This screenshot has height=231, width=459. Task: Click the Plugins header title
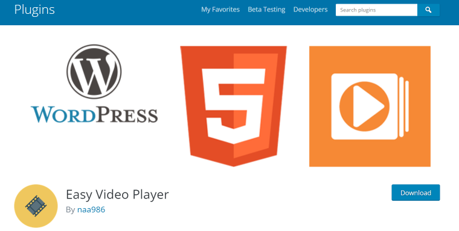[34, 10]
